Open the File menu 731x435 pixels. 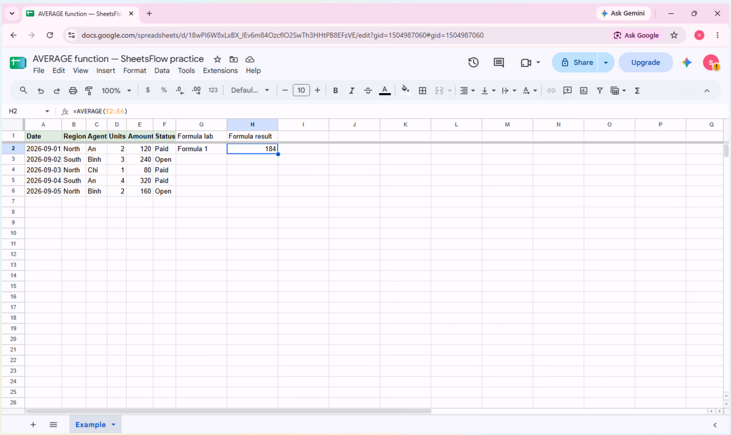(39, 71)
